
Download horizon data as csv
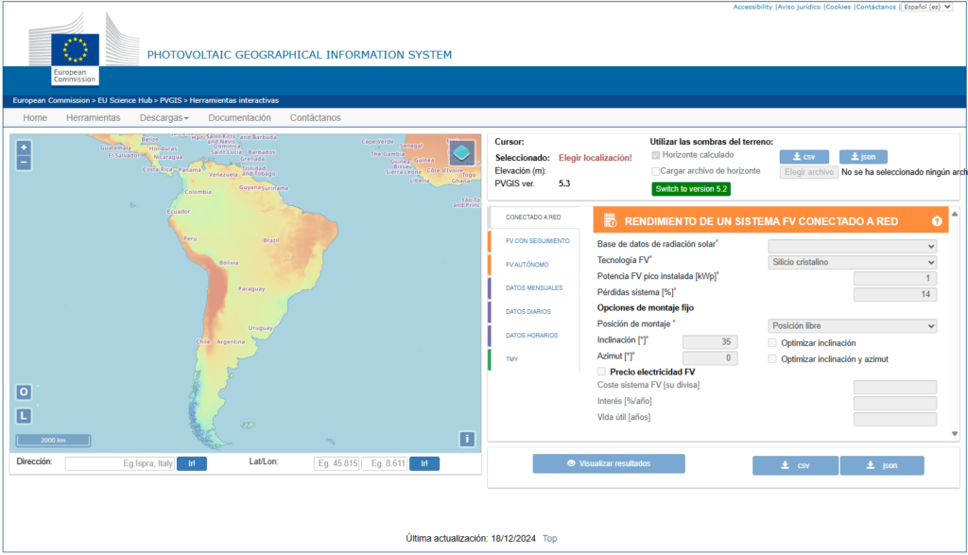click(x=804, y=157)
